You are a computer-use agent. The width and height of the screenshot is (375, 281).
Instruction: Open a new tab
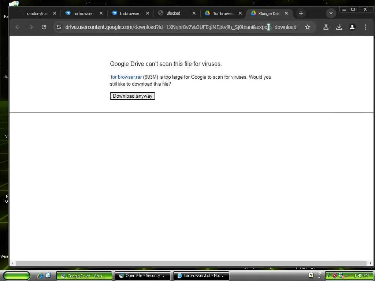coord(301,14)
